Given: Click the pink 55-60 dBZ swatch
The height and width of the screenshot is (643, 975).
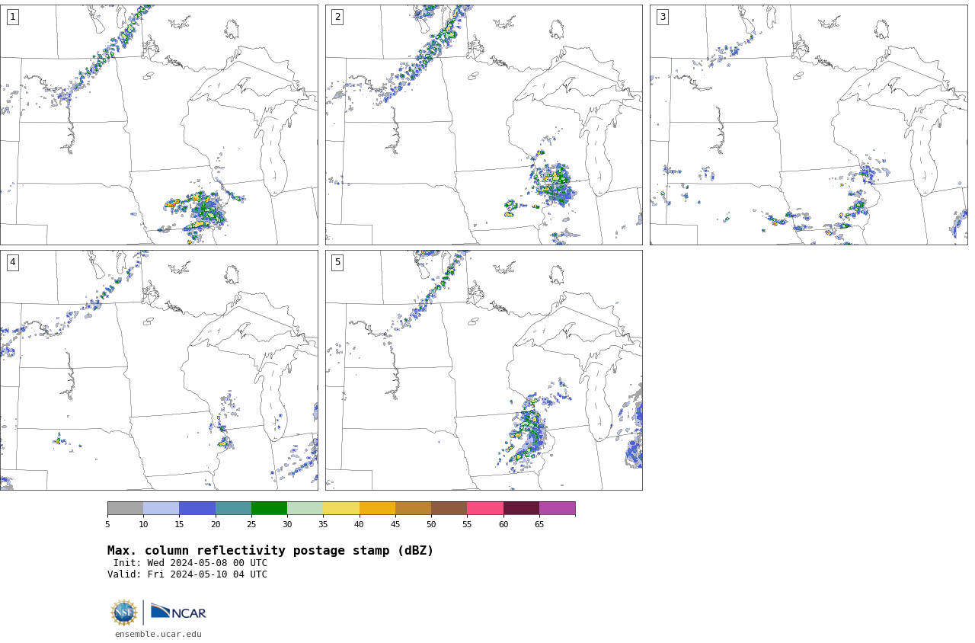Looking at the screenshot, I should pyautogui.click(x=485, y=508).
